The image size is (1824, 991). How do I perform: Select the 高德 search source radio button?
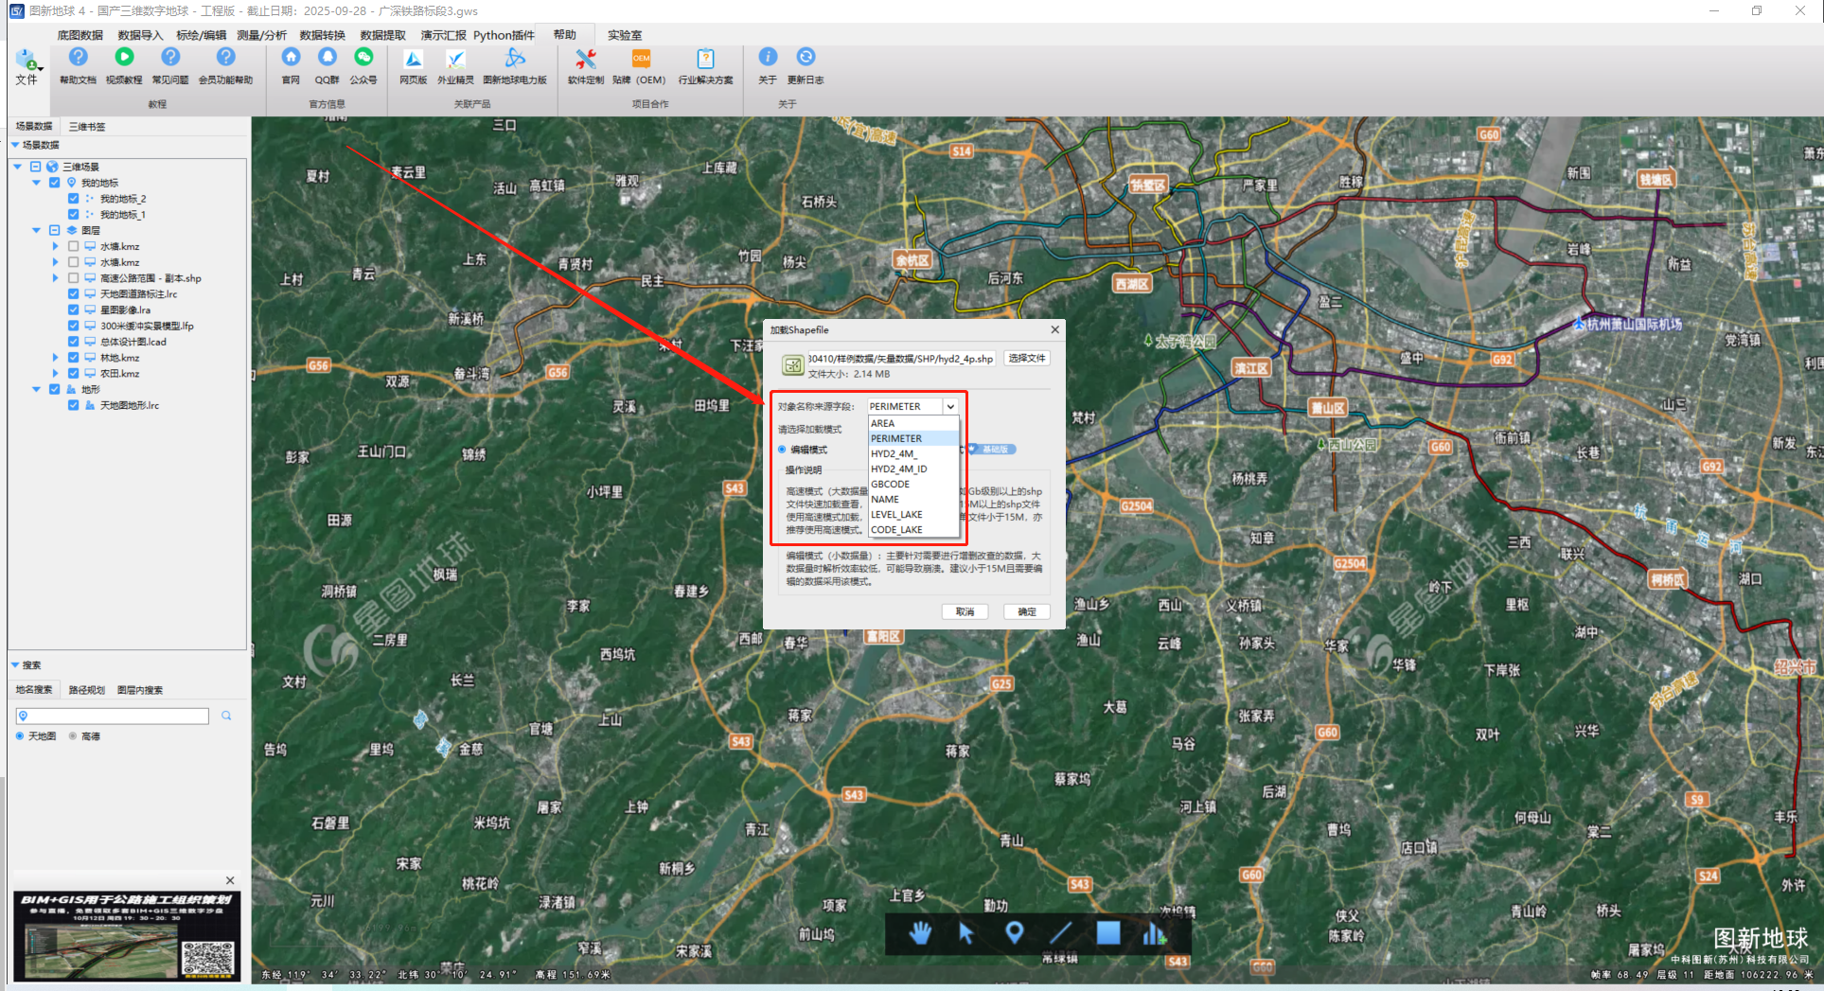tap(73, 735)
